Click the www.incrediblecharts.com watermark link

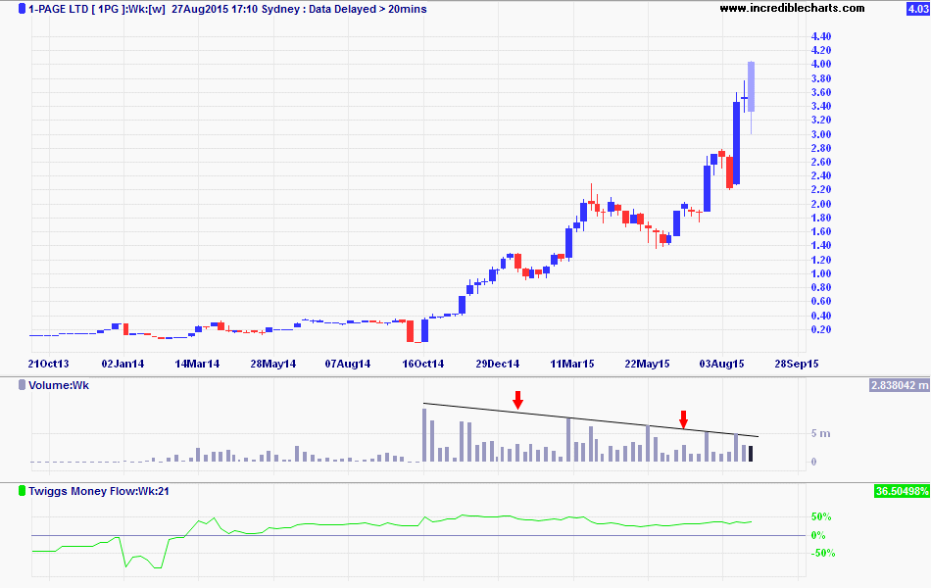[x=792, y=8]
